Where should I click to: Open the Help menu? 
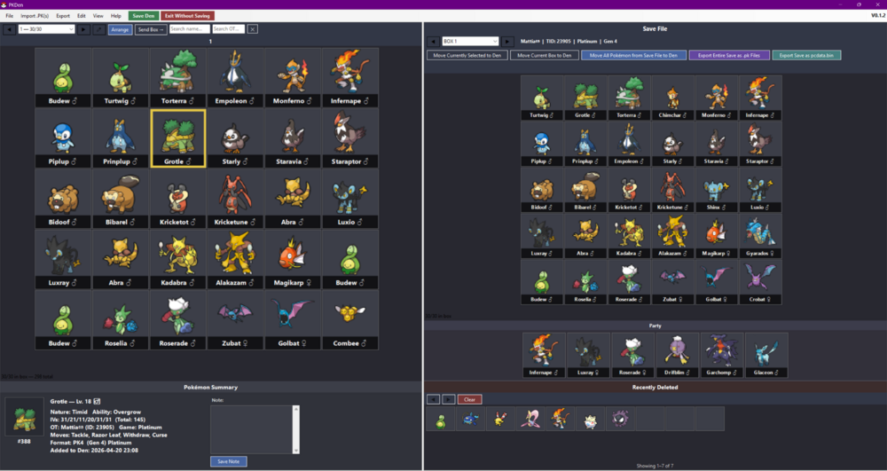[116, 16]
